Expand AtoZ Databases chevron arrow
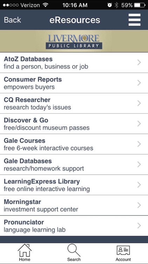 (x=139, y=62)
